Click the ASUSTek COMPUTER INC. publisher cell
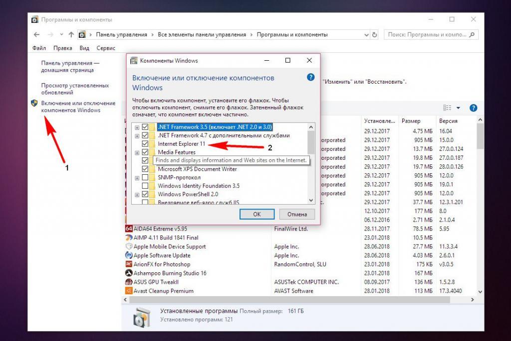 click(306, 282)
